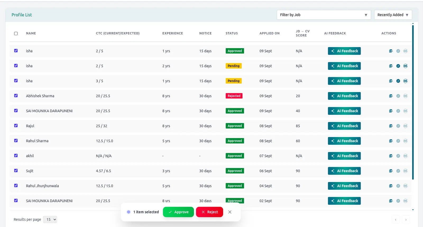Approve the selected items with the green button
Image resolution: width=423 pixels, height=227 pixels.
(x=178, y=212)
